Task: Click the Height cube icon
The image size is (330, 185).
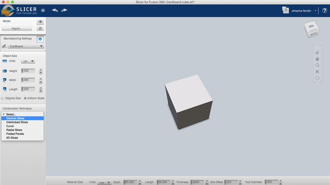Action: [x=5, y=71]
